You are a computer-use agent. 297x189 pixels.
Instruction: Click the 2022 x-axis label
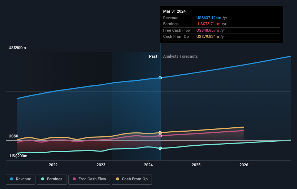[x=53, y=165]
